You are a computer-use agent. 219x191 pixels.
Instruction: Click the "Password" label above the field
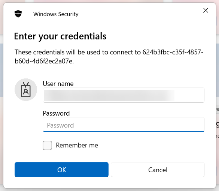coord(56,113)
